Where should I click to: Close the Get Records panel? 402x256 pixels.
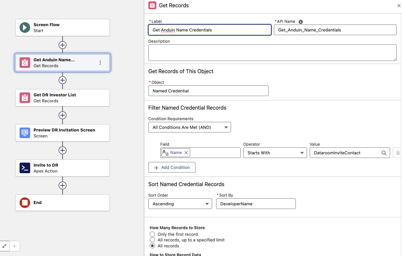click(399, 6)
